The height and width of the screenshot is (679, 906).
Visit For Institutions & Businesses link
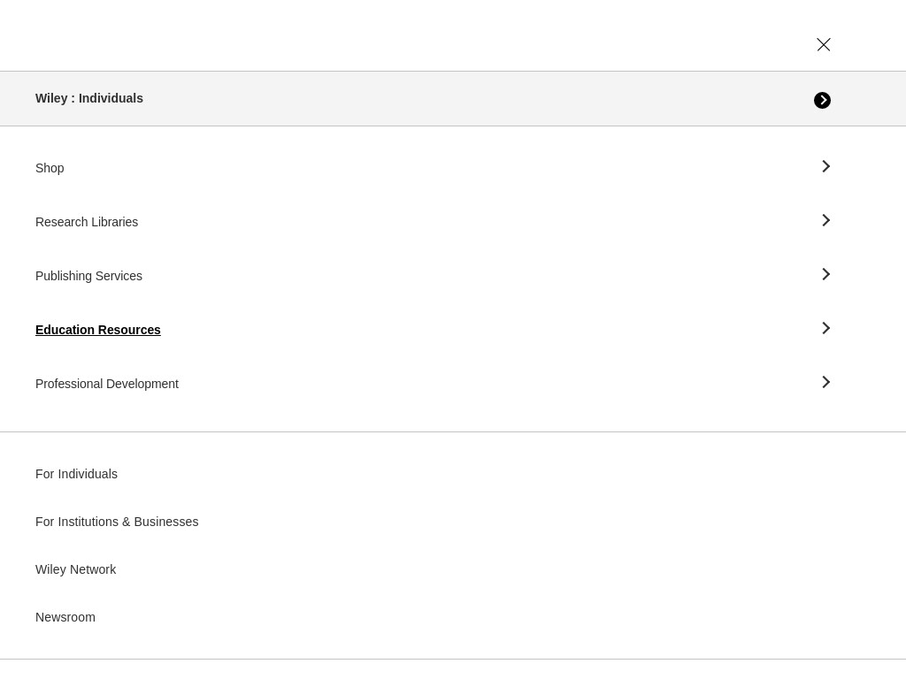[x=117, y=522]
